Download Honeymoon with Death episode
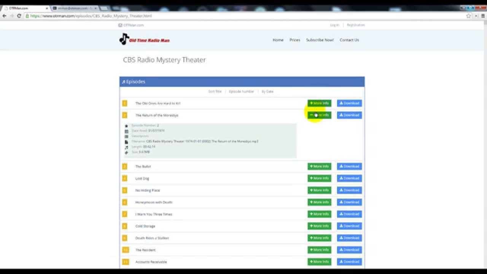The image size is (487, 274). (x=349, y=202)
